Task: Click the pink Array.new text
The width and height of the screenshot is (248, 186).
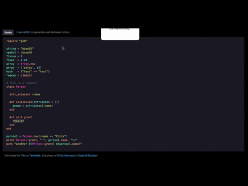Action: [28, 64]
